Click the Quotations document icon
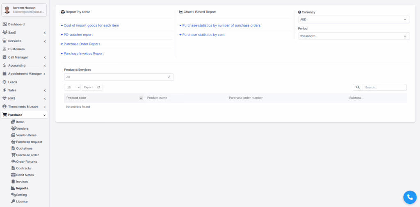The image size is (420, 207). (13, 148)
